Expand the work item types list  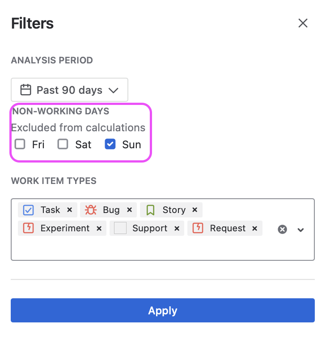[301, 230]
